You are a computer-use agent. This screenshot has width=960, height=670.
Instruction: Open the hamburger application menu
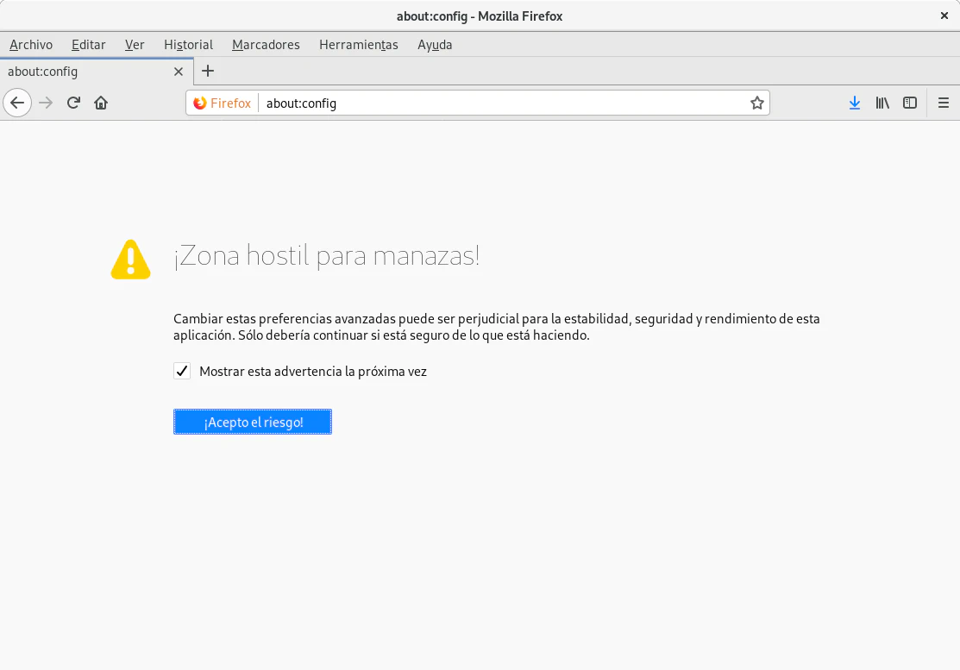pos(943,103)
